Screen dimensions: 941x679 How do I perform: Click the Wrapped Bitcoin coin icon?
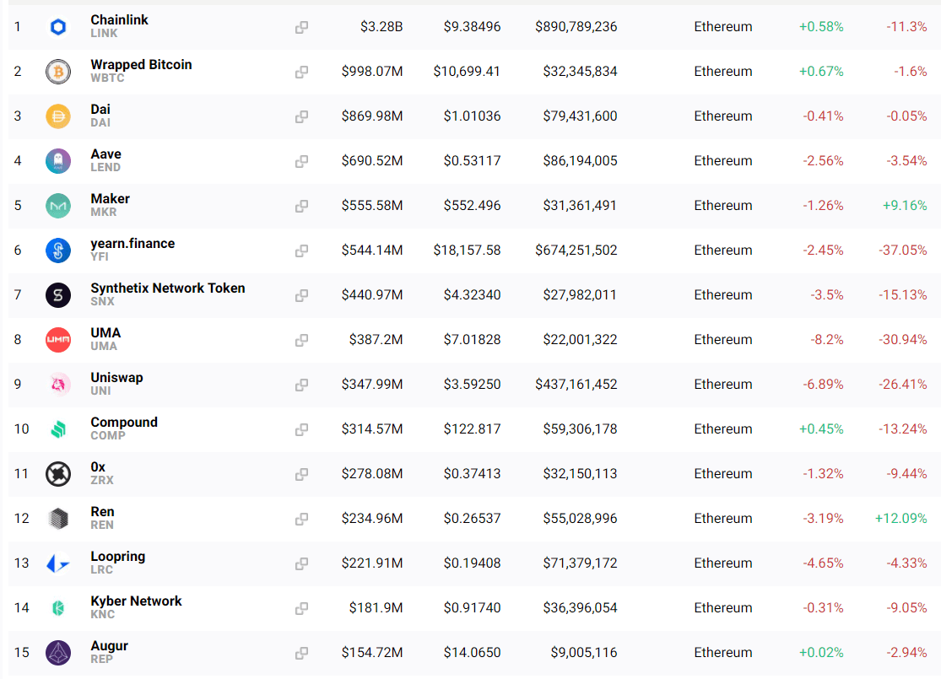pos(58,72)
